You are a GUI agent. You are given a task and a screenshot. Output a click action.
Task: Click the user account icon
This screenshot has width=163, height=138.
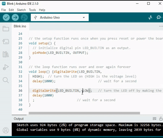(x=6, y=130)
